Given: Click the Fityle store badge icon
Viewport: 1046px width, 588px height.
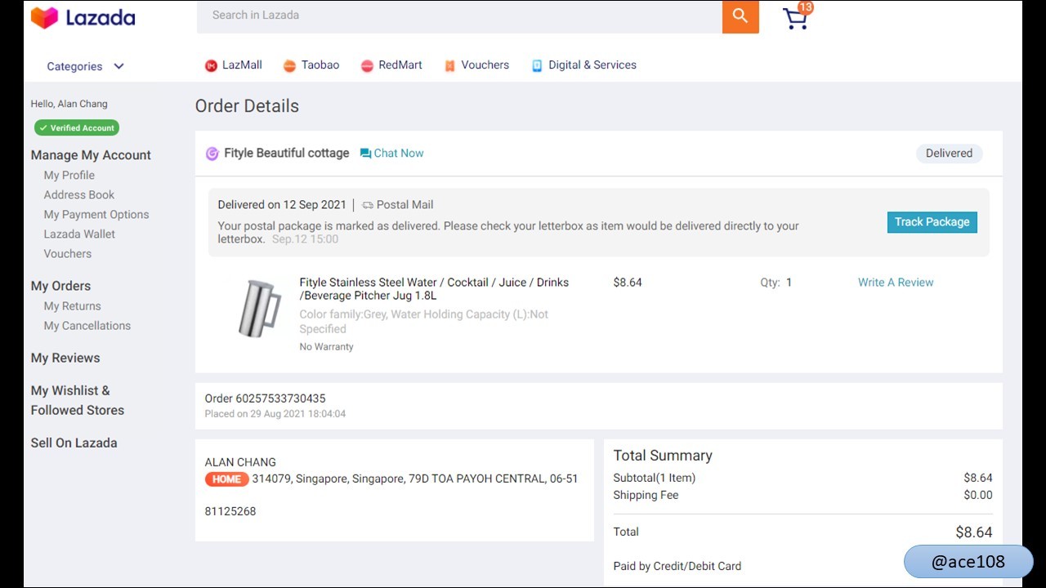Looking at the screenshot, I should pyautogui.click(x=212, y=154).
